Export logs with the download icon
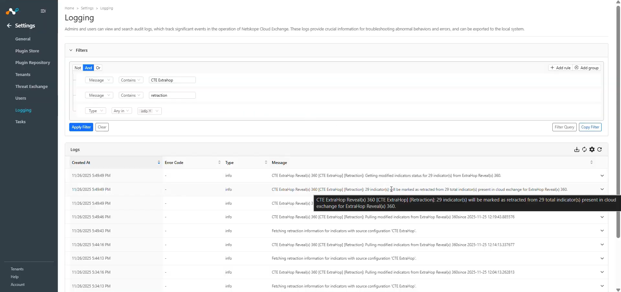Screen dimensions: 621x292 (577, 149)
